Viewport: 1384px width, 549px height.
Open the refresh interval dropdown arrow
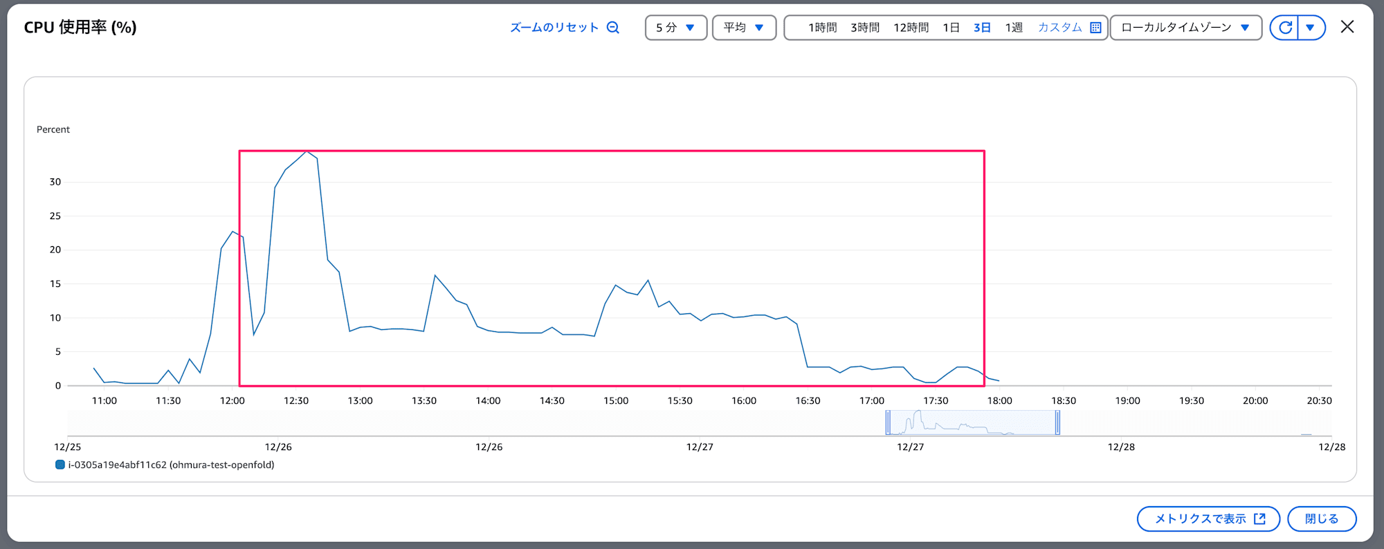(x=1311, y=28)
